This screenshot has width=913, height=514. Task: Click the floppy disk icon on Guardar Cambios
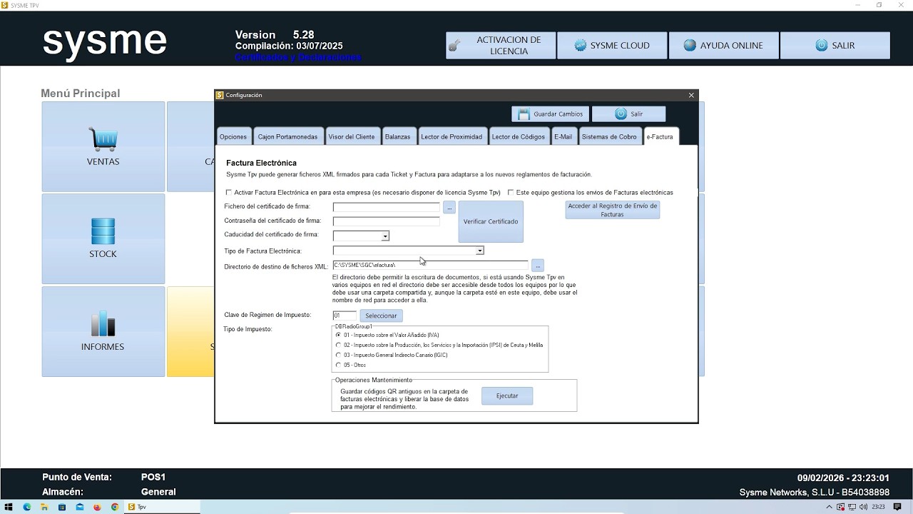524,114
